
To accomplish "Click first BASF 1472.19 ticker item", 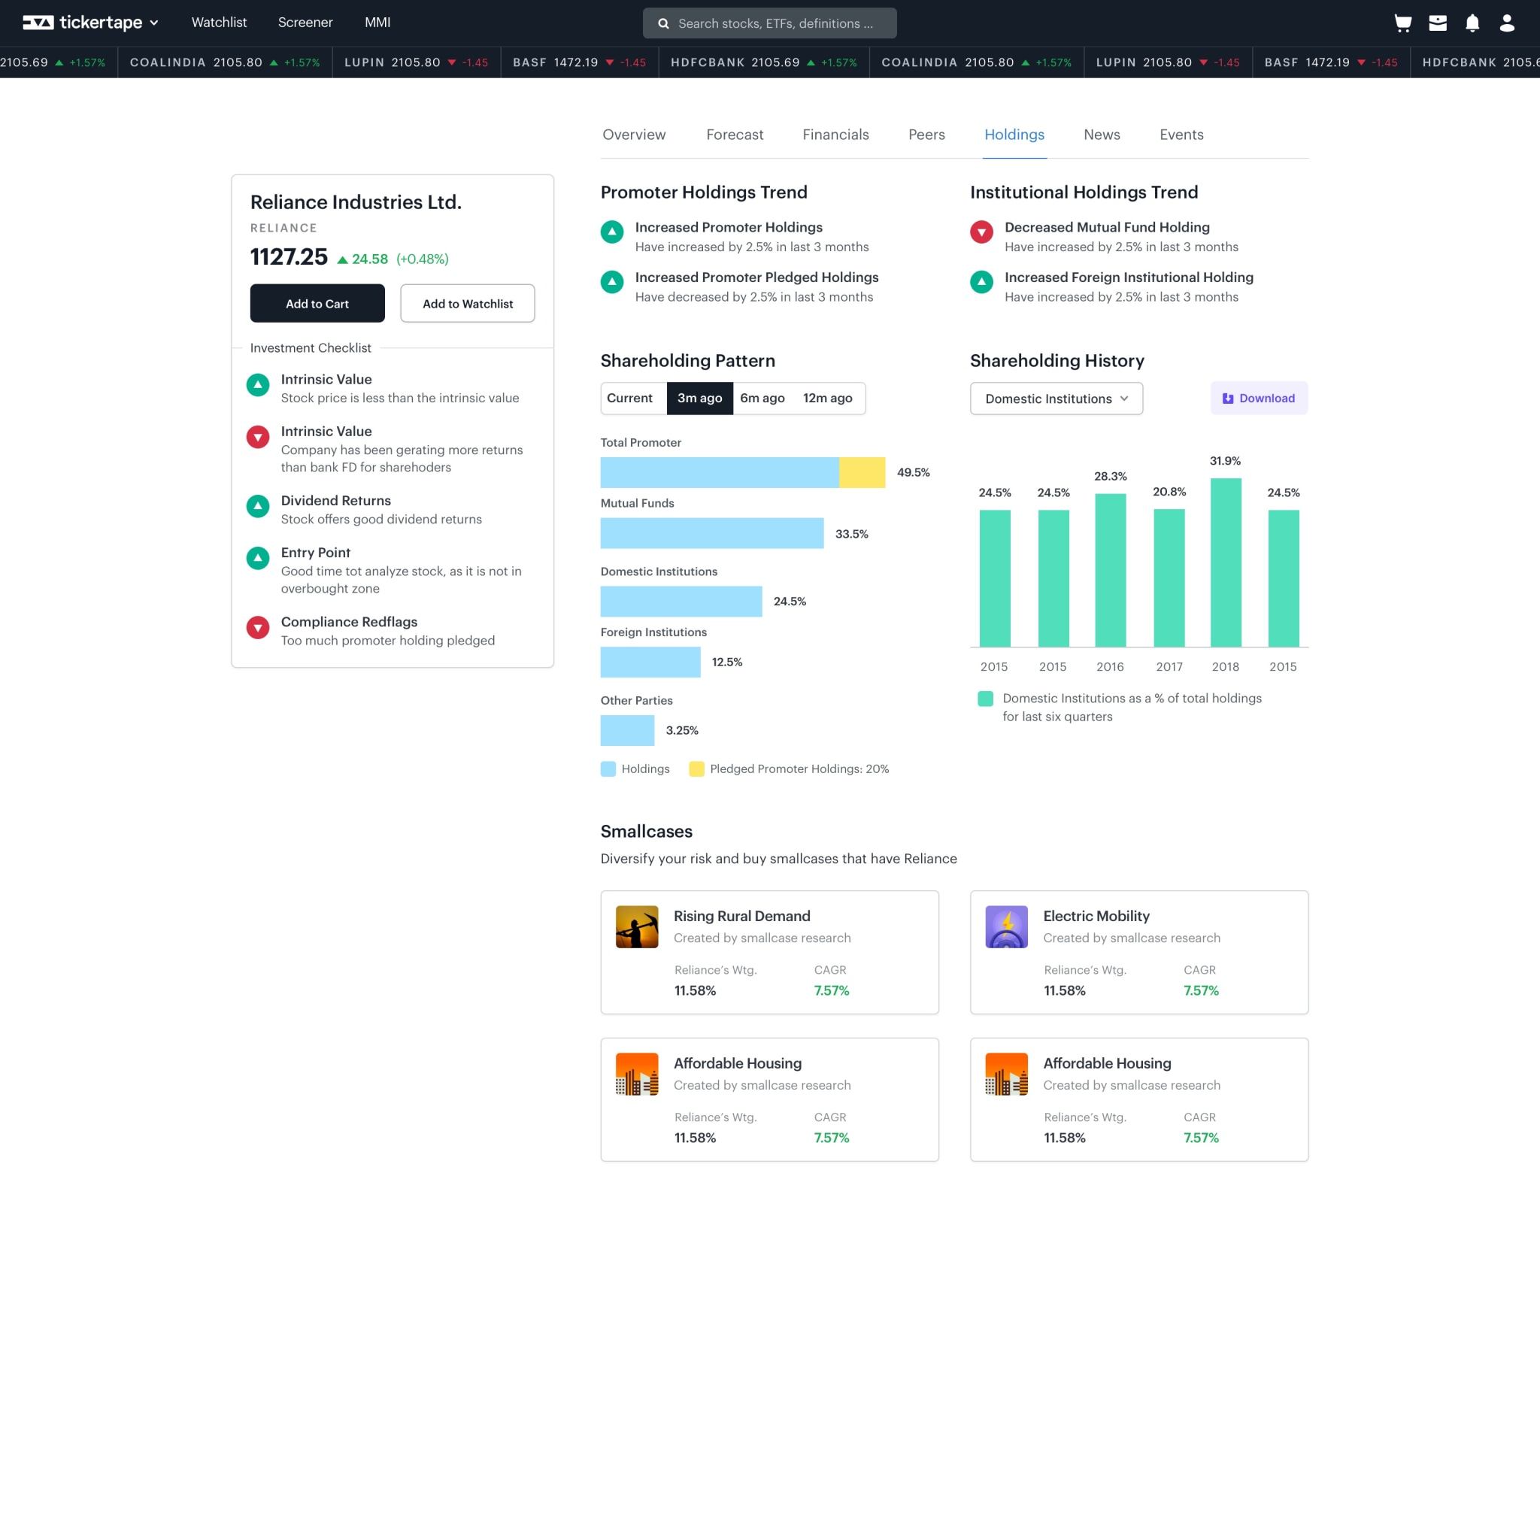I will click(580, 62).
